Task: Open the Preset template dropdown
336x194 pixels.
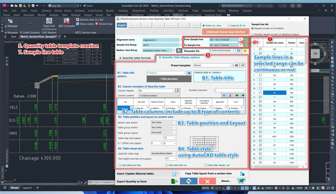Action: click(x=231, y=65)
